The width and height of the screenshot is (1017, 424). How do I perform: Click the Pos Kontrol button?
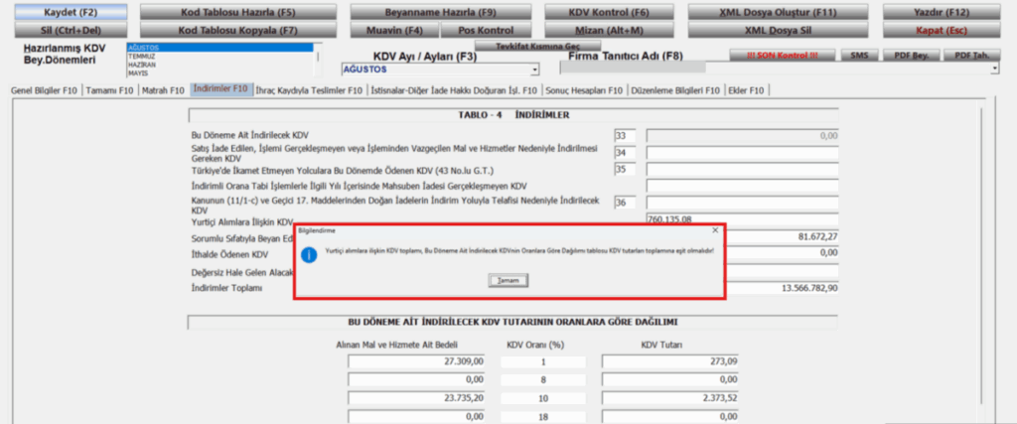(x=486, y=30)
